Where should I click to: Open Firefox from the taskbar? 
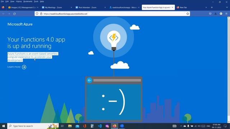coord(115,126)
